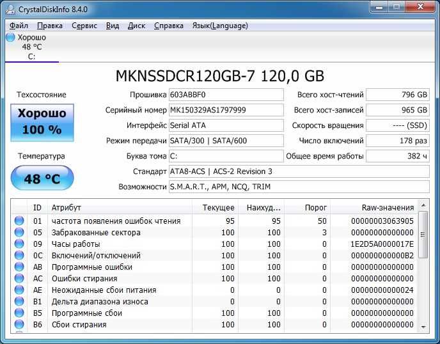Click the Raw-значения column header
The height and width of the screenshot is (344, 440).
[374, 208]
